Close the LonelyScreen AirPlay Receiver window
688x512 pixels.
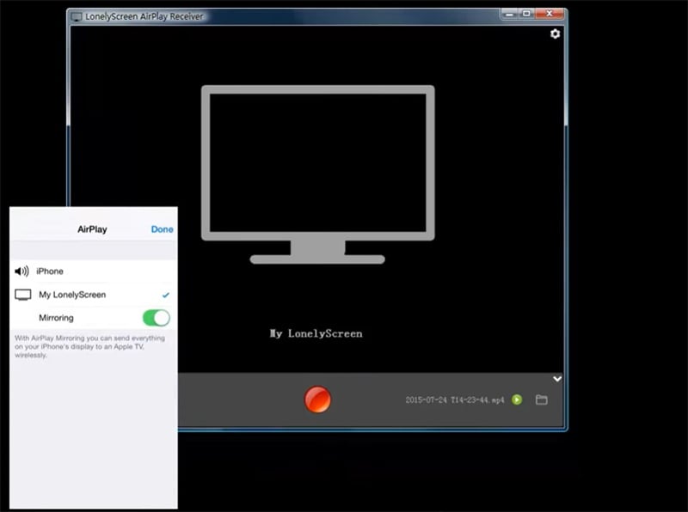(x=549, y=14)
